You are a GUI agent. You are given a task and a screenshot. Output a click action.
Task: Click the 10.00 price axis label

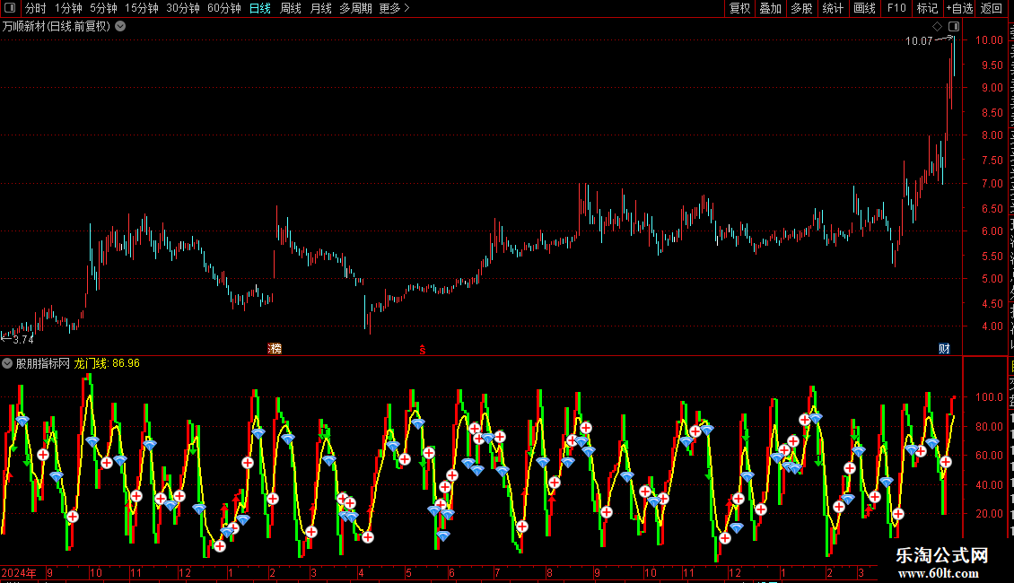[989, 40]
